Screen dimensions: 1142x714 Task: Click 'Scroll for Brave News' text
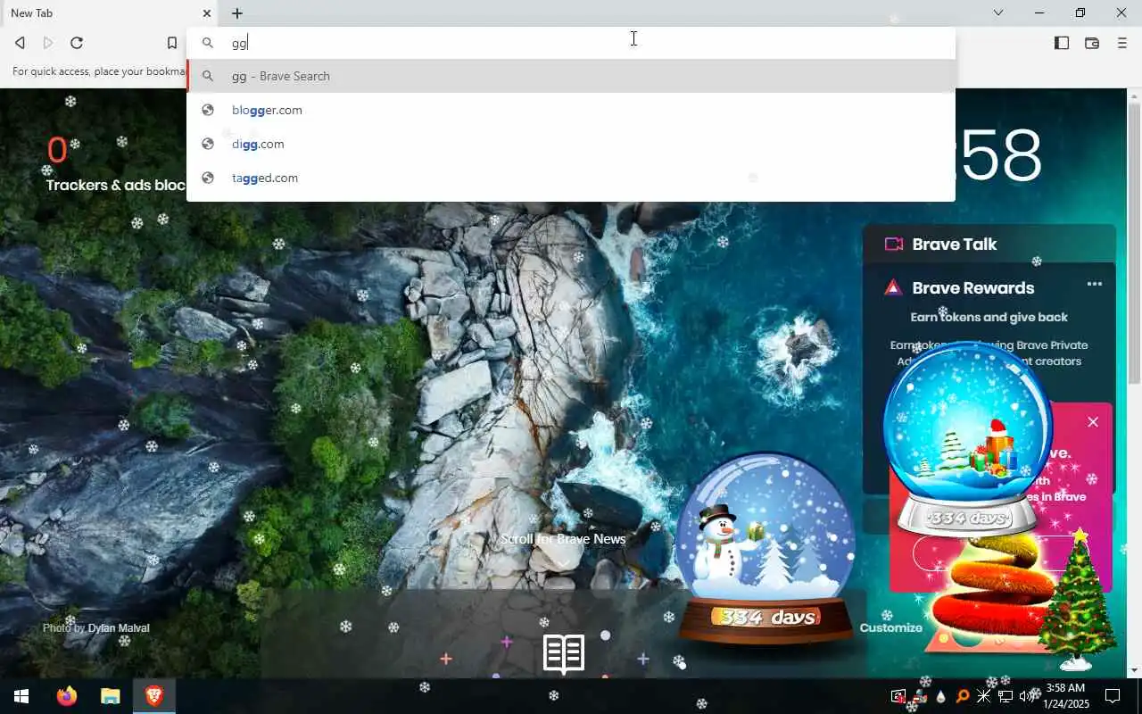click(563, 539)
